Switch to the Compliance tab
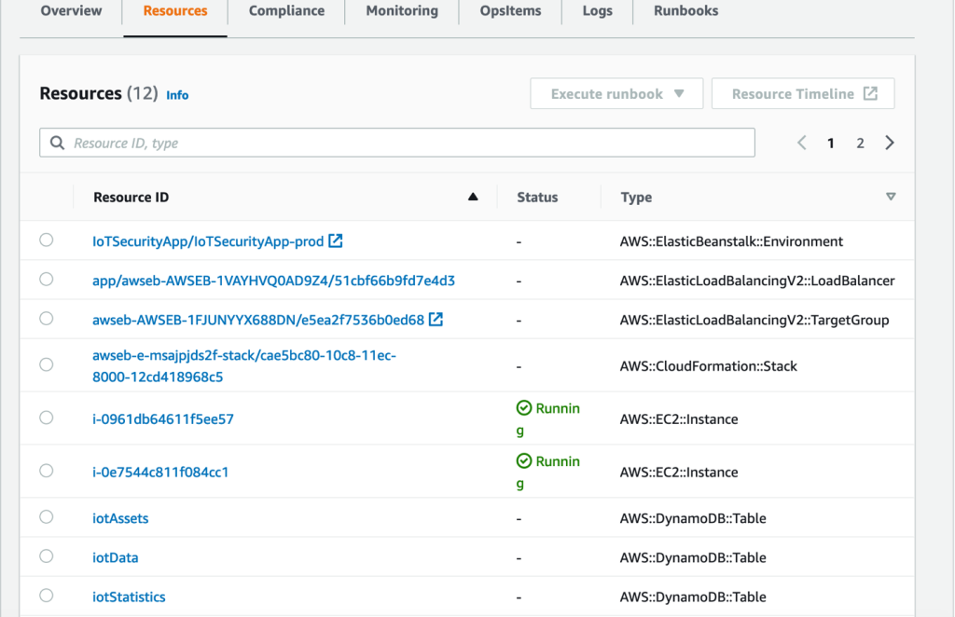Viewport: 955px width, 617px height. click(x=285, y=11)
